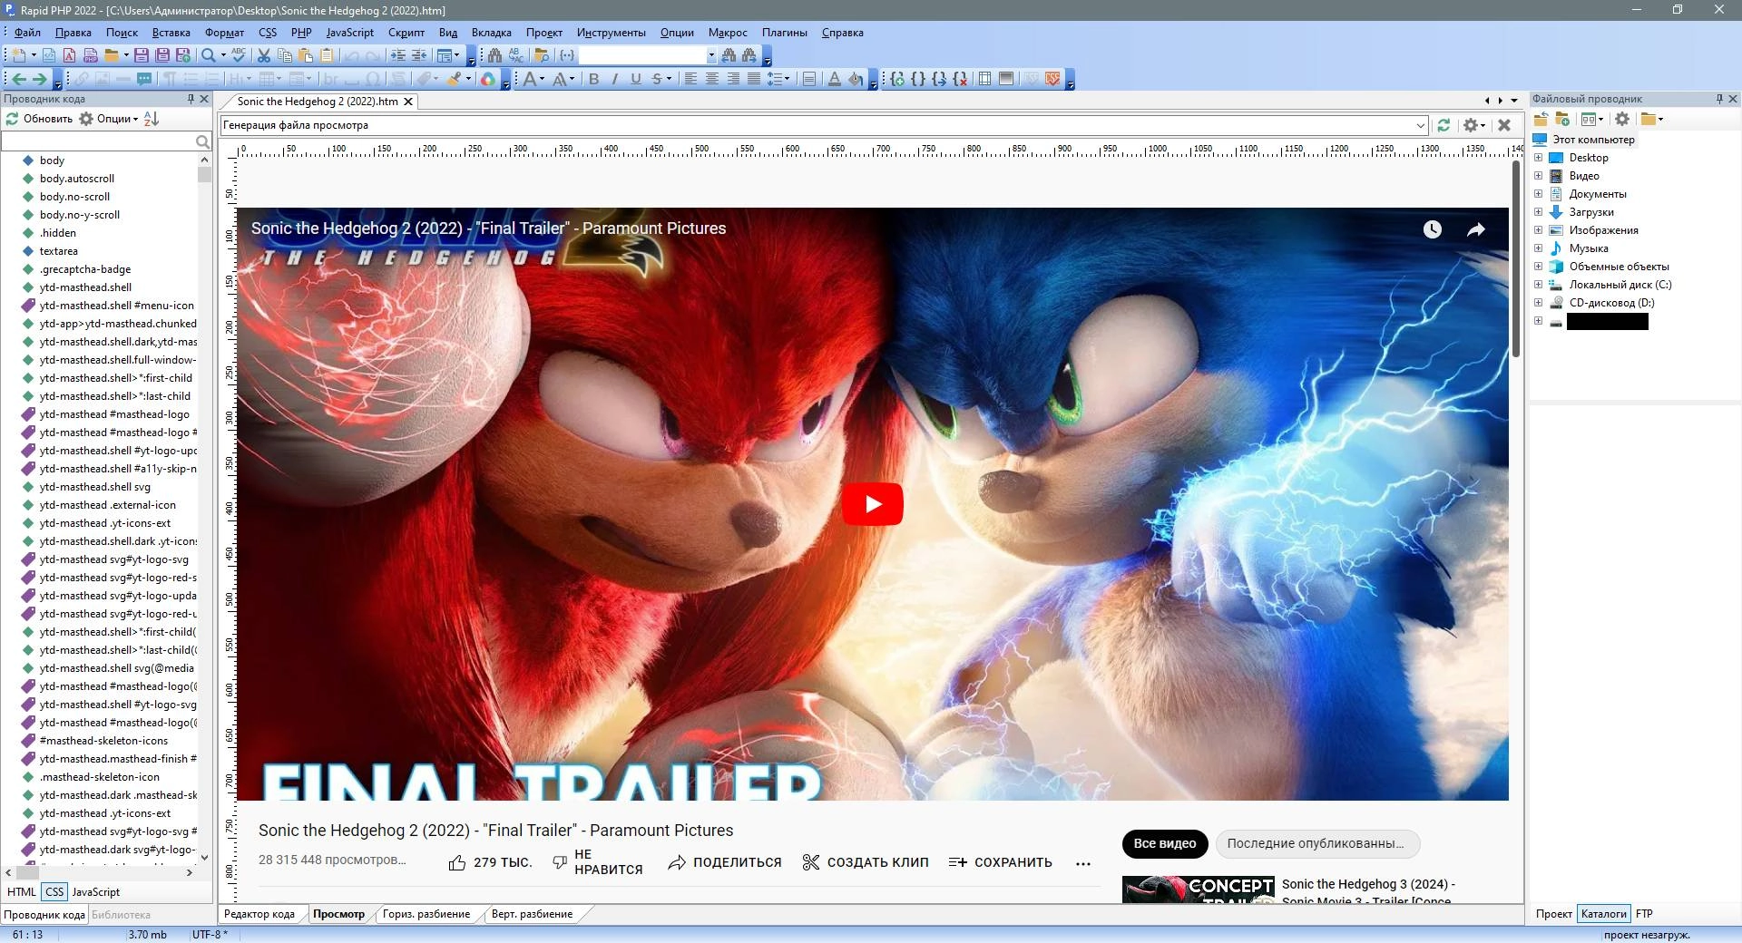Click the СОЗДАТЬ КЛИП button
This screenshot has height=943, width=1742.
(x=866, y=862)
